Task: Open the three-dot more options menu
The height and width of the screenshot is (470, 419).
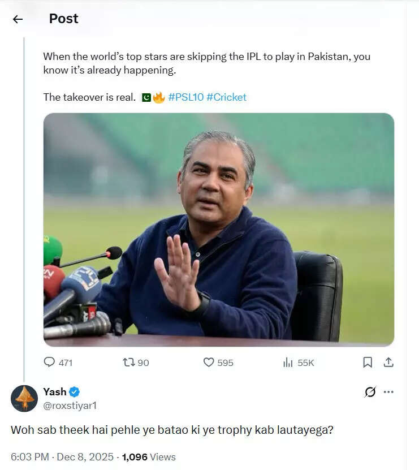Action: pyautogui.click(x=388, y=392)
